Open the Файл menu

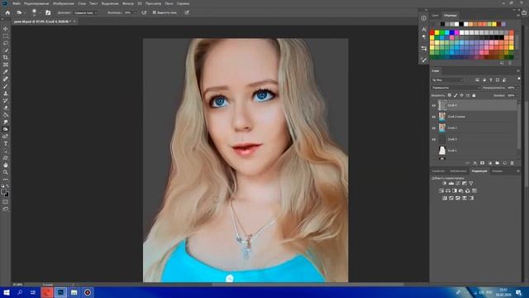click(17, 3)
